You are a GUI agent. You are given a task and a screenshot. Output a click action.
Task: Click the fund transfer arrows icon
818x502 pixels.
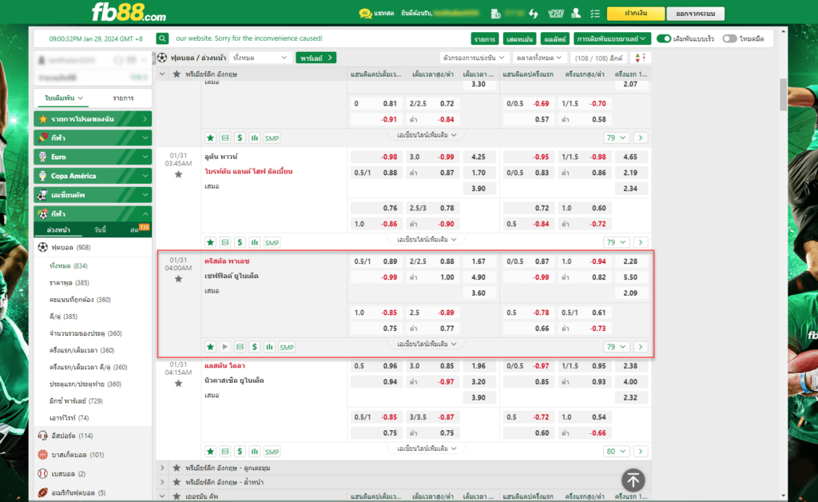point(533,14)
